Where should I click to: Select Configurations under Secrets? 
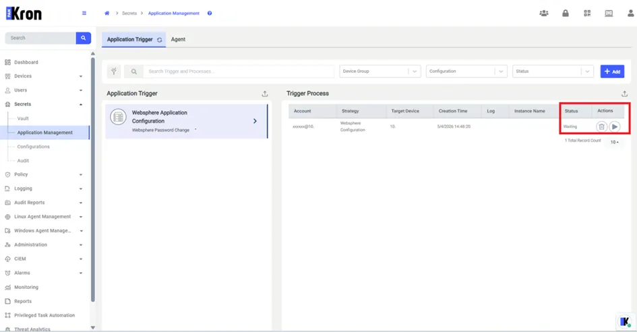tap(33, 147)
